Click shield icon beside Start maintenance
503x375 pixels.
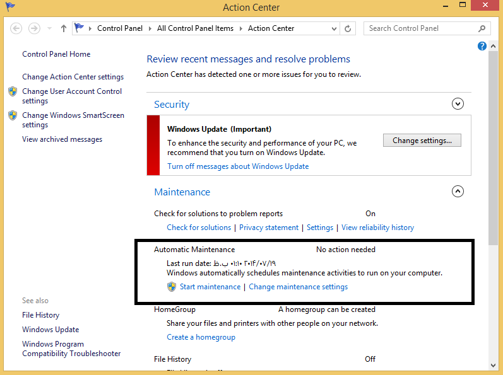172,287
